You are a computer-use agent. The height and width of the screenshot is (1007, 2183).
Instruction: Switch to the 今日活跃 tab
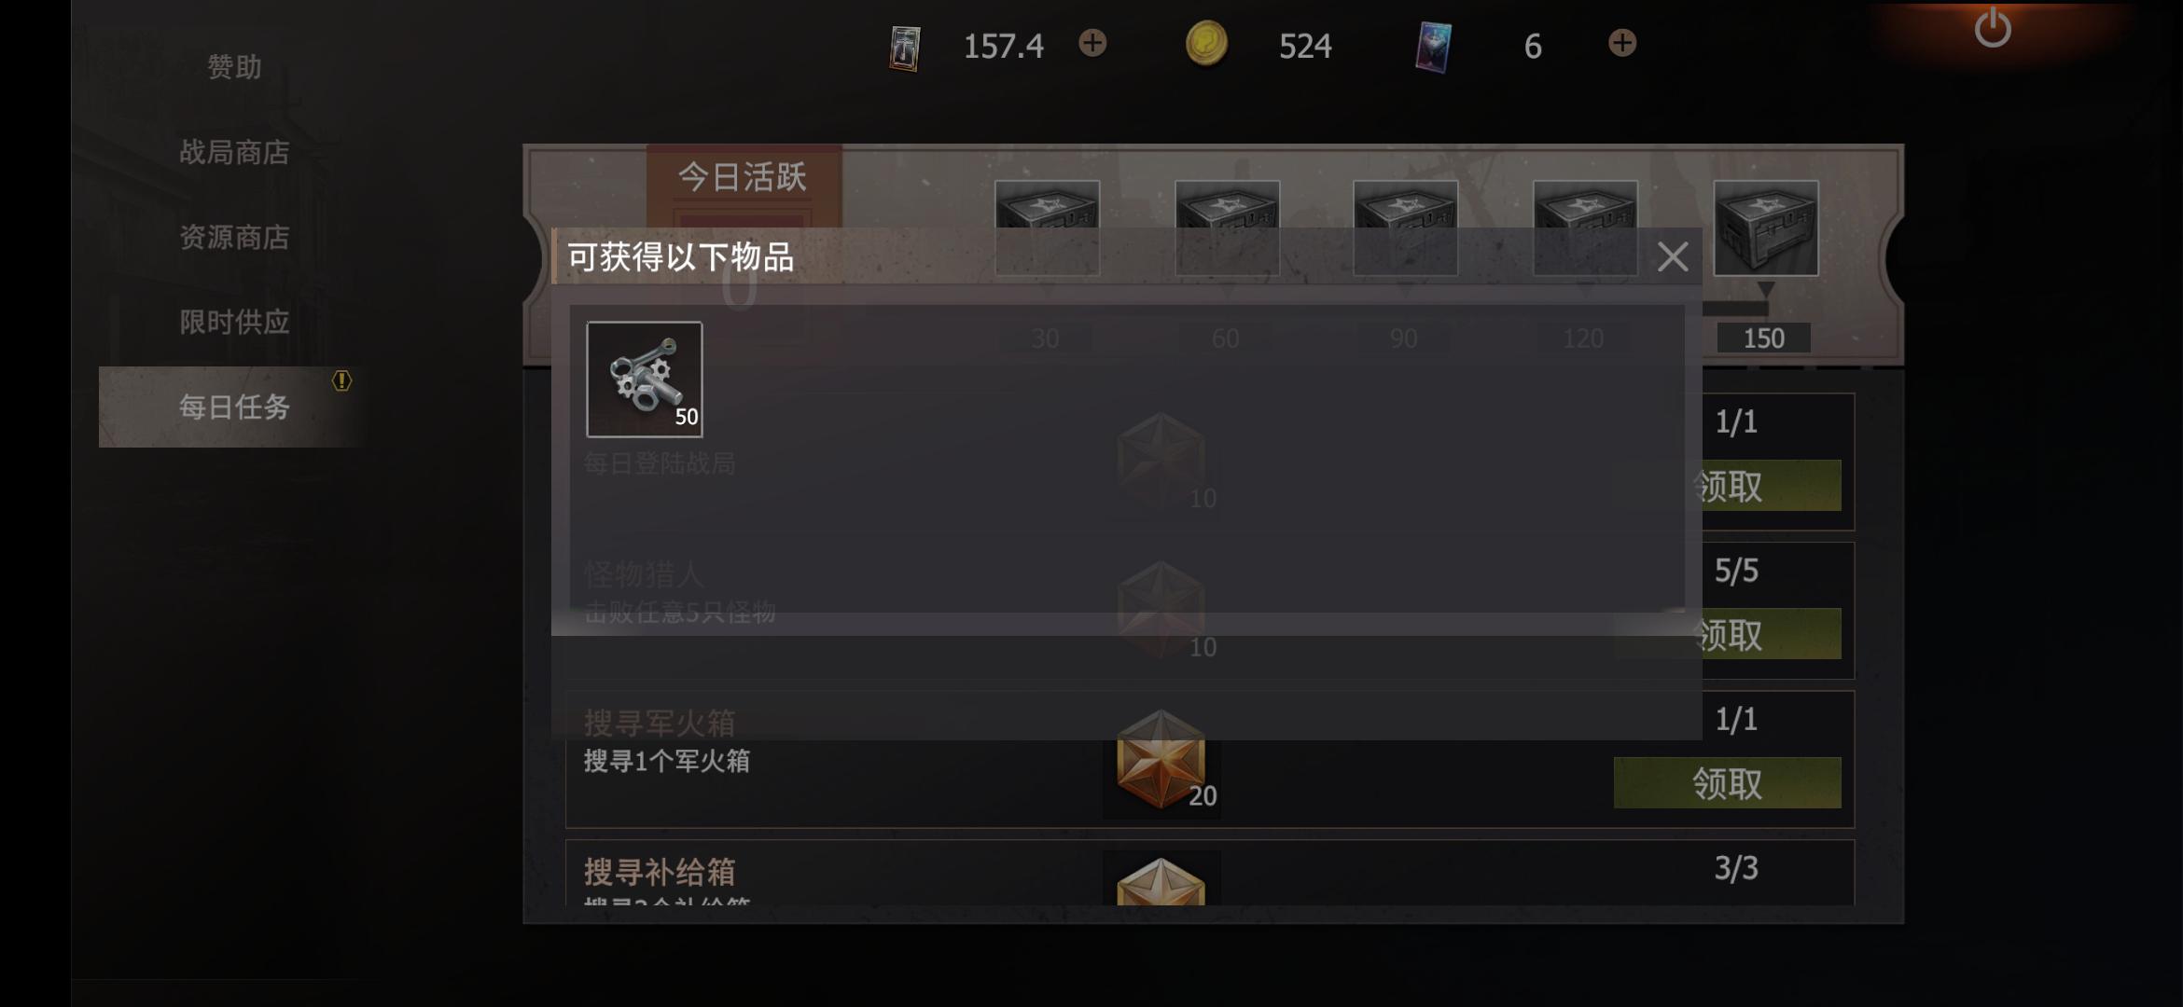click(744, 177)
